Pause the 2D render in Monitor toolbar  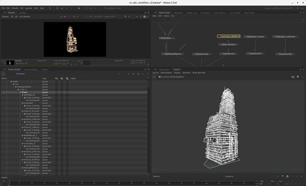(x=65, y=16)
